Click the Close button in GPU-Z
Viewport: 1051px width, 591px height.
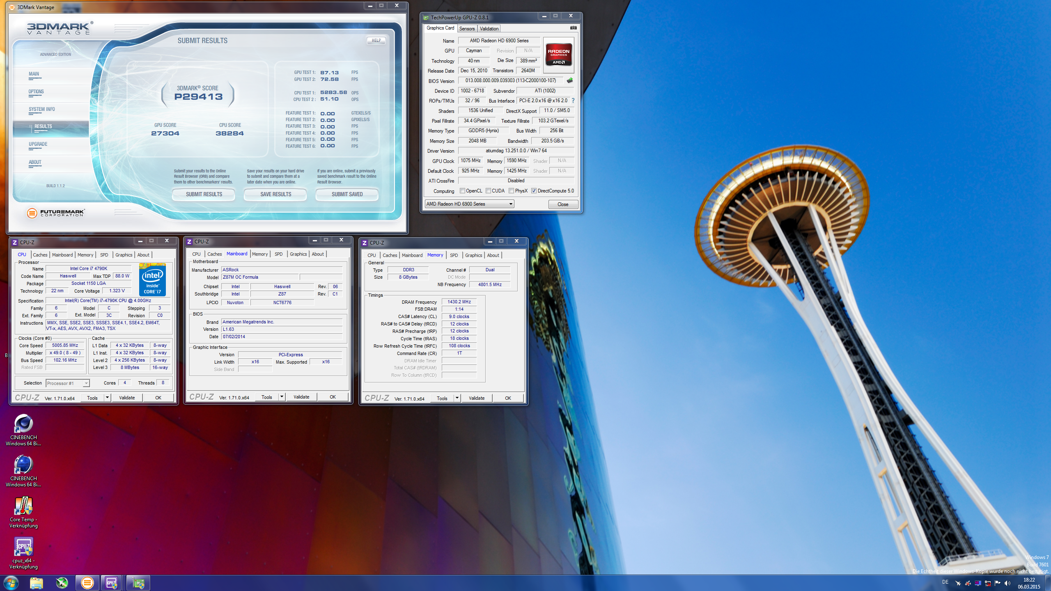(563, 204)
